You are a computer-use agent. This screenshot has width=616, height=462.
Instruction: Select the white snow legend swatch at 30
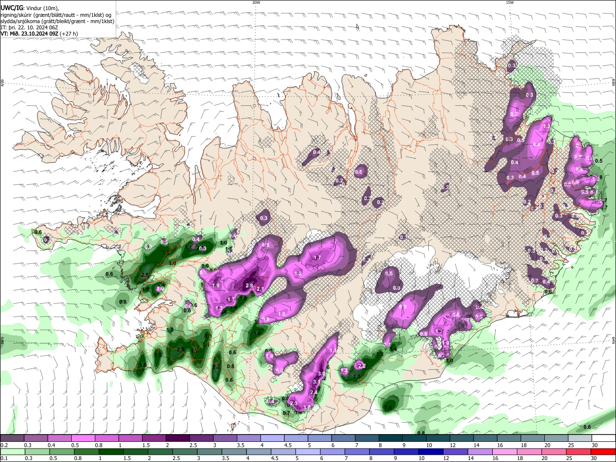point(604,438)
